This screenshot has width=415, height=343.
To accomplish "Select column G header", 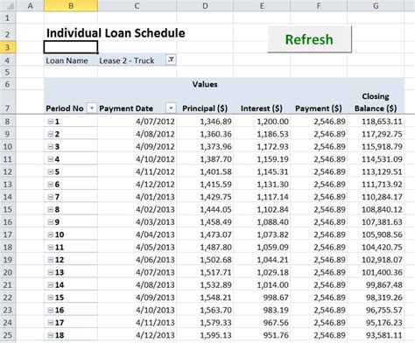I will [x=376, y=5].
